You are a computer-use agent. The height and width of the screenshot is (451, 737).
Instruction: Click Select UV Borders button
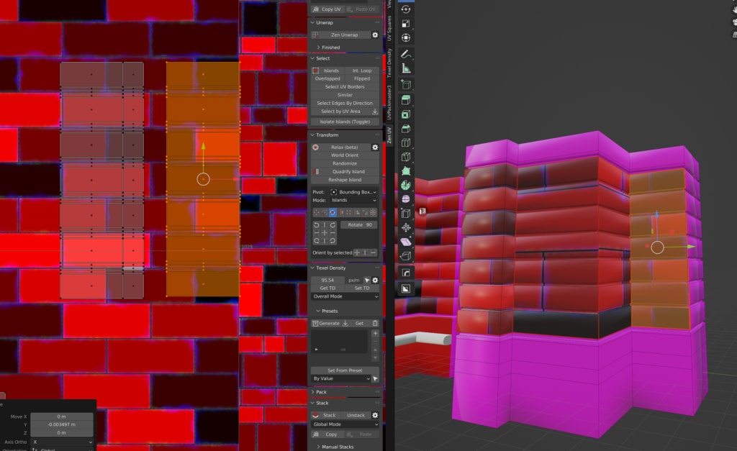pos(345,87)
